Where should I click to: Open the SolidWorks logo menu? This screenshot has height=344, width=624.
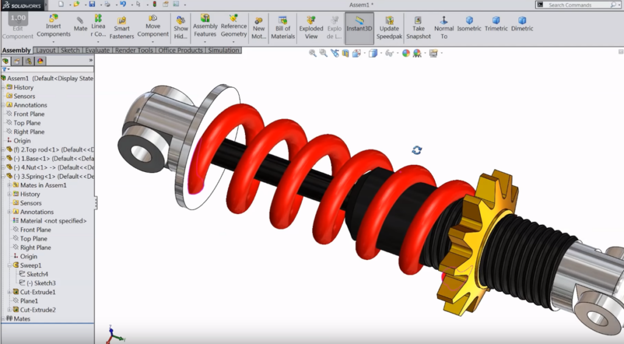click(x=22, y=5)
